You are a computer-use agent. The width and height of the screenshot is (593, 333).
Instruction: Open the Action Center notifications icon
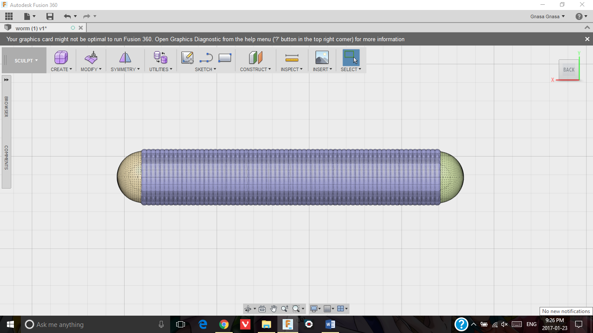579,324
